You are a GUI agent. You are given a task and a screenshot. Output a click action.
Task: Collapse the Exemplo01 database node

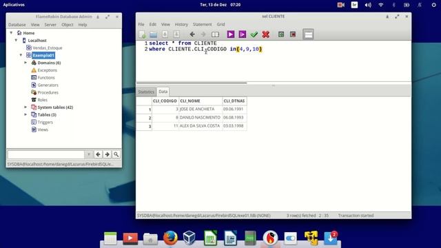(21, 55)
